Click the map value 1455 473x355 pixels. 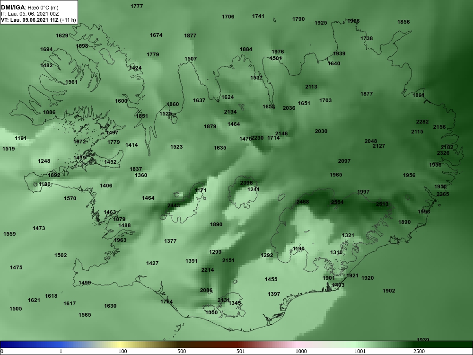click(271, 279)
